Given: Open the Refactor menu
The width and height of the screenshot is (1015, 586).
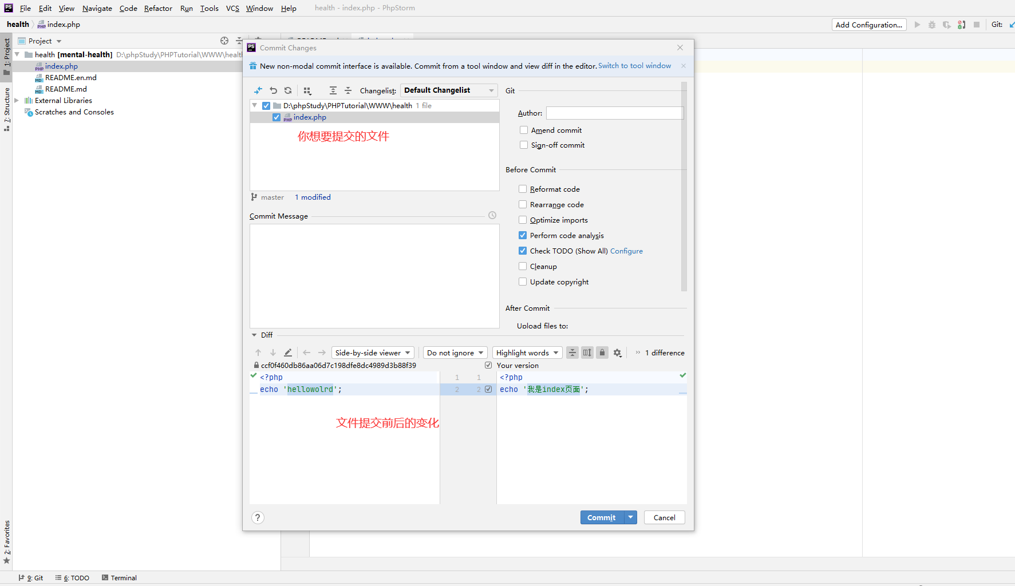Looking at the screenshot, I should point(158,8).
